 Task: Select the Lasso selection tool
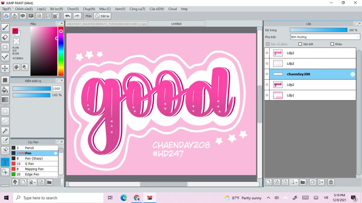point(5,121)
